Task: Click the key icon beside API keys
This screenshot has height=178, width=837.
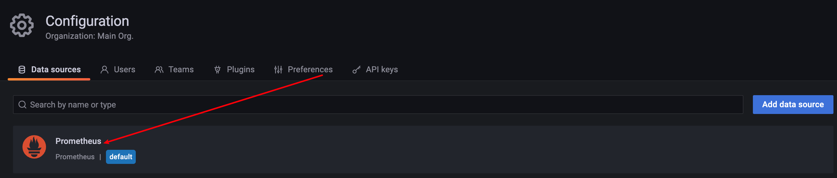Action: [357, 70]
